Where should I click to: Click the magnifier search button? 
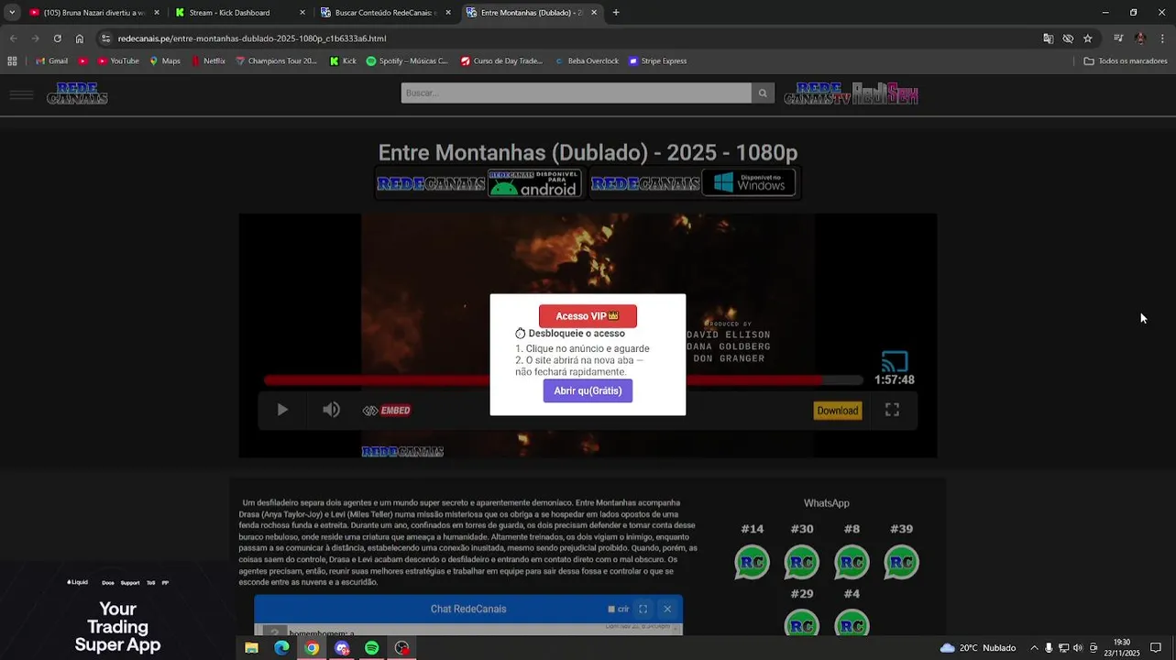[x=762, y=93]
